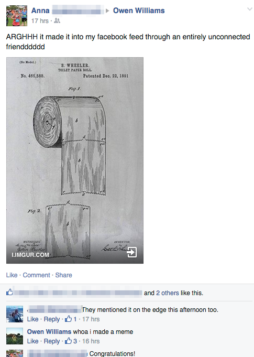Open the post options chevron menu

tap(250, 9)
